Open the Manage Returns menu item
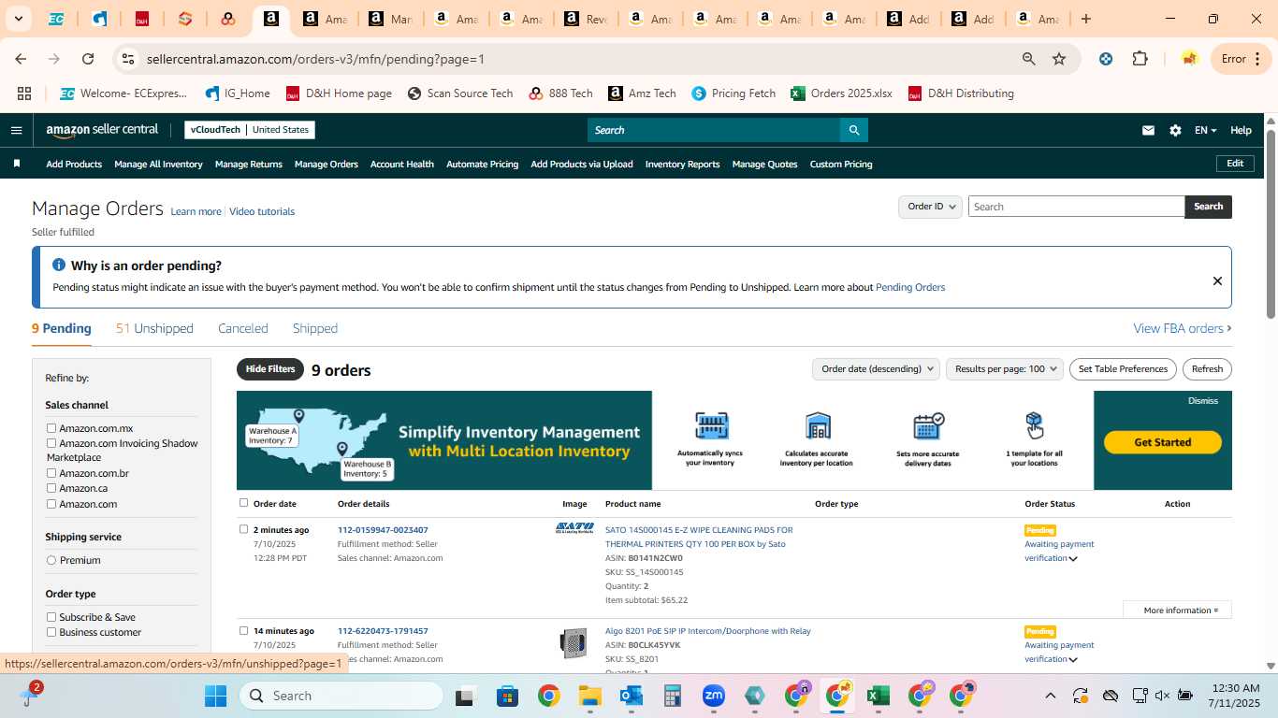Viewport: 1278px width, 718px height. tap(249, 165)
